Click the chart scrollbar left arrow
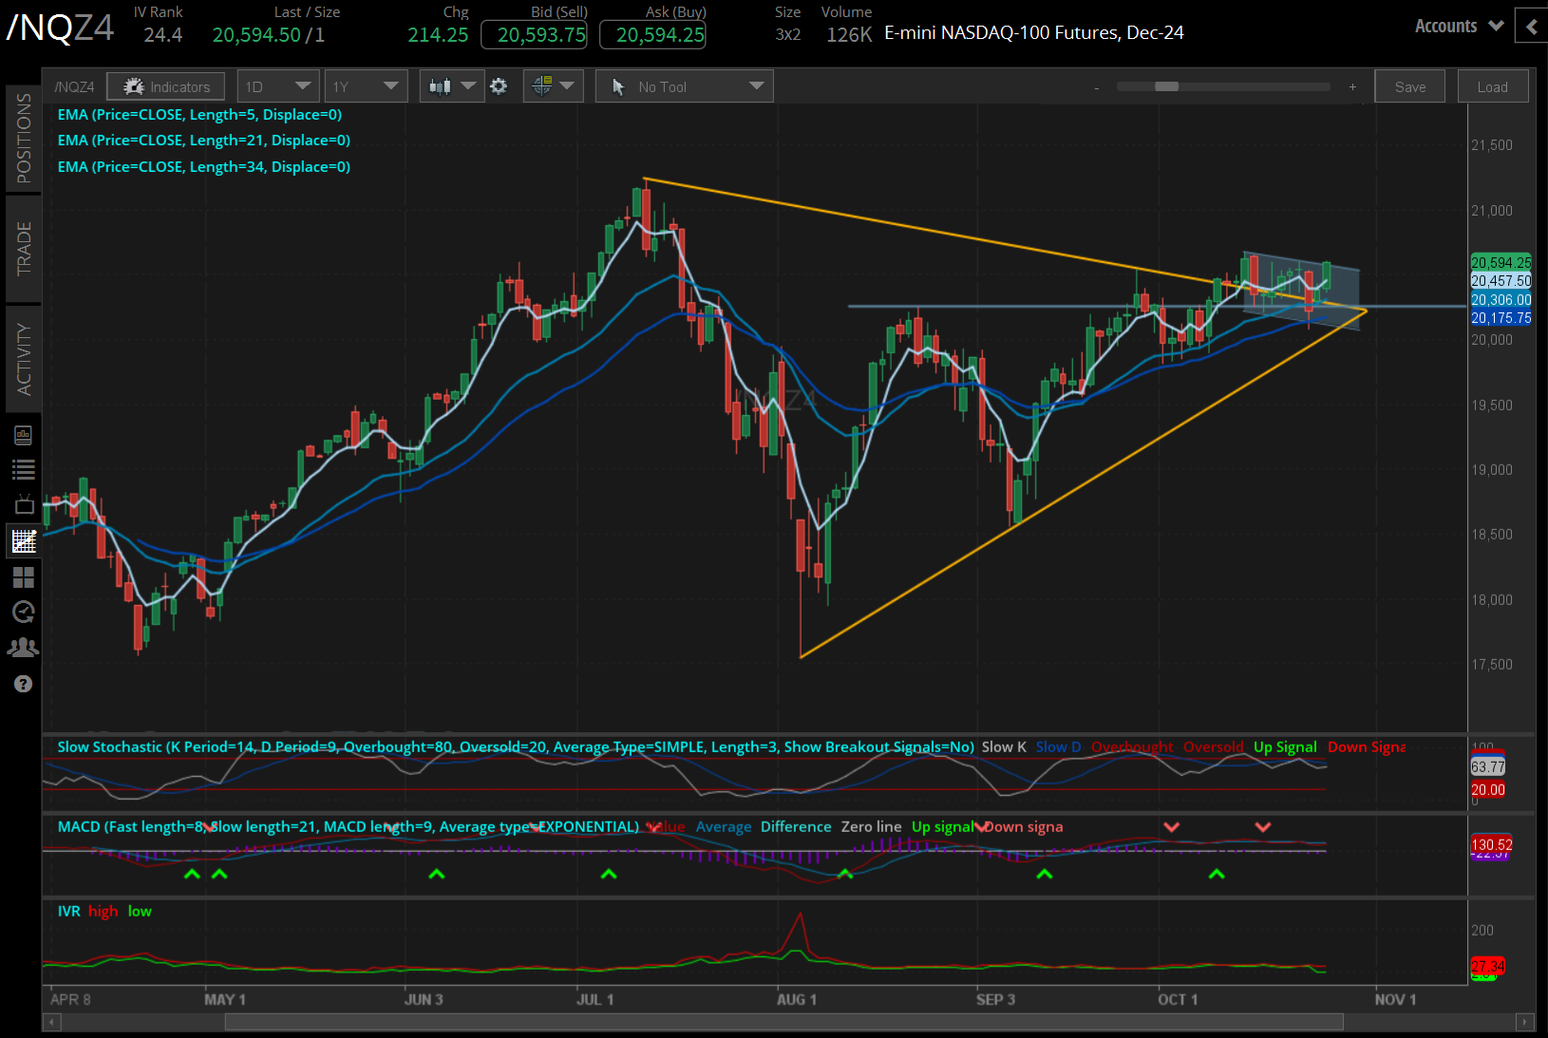 click(50, 1022)
